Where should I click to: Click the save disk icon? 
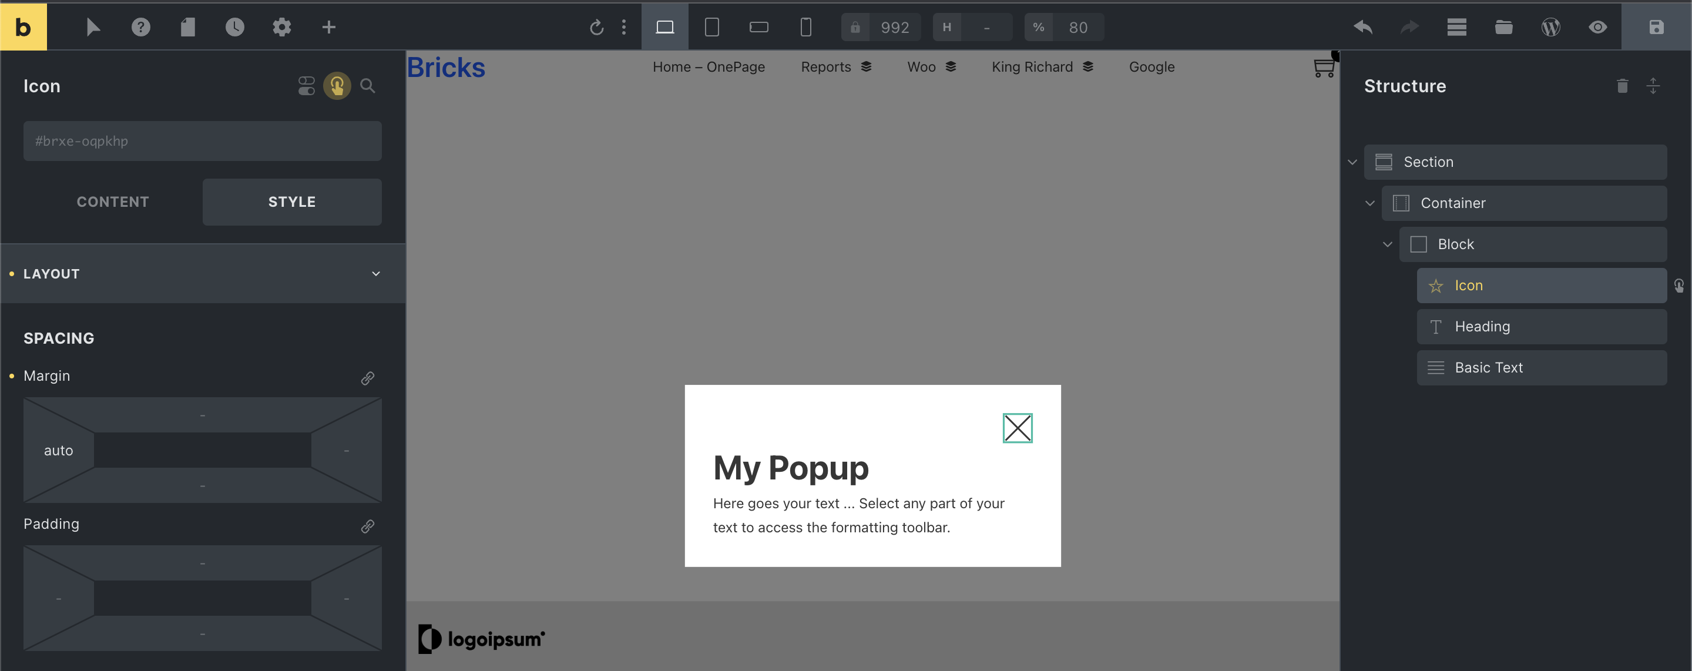tap(1657, 27)
